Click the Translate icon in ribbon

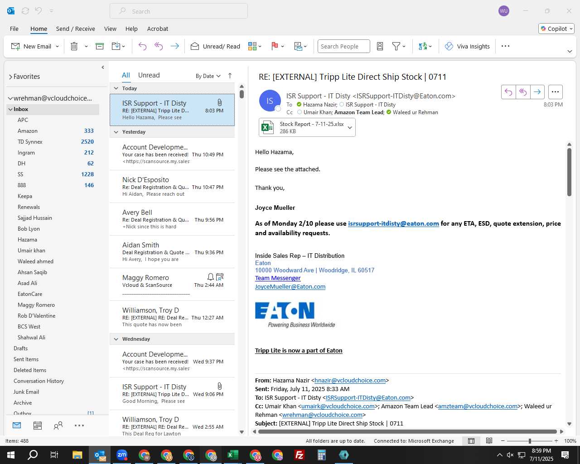coord(423,46)
